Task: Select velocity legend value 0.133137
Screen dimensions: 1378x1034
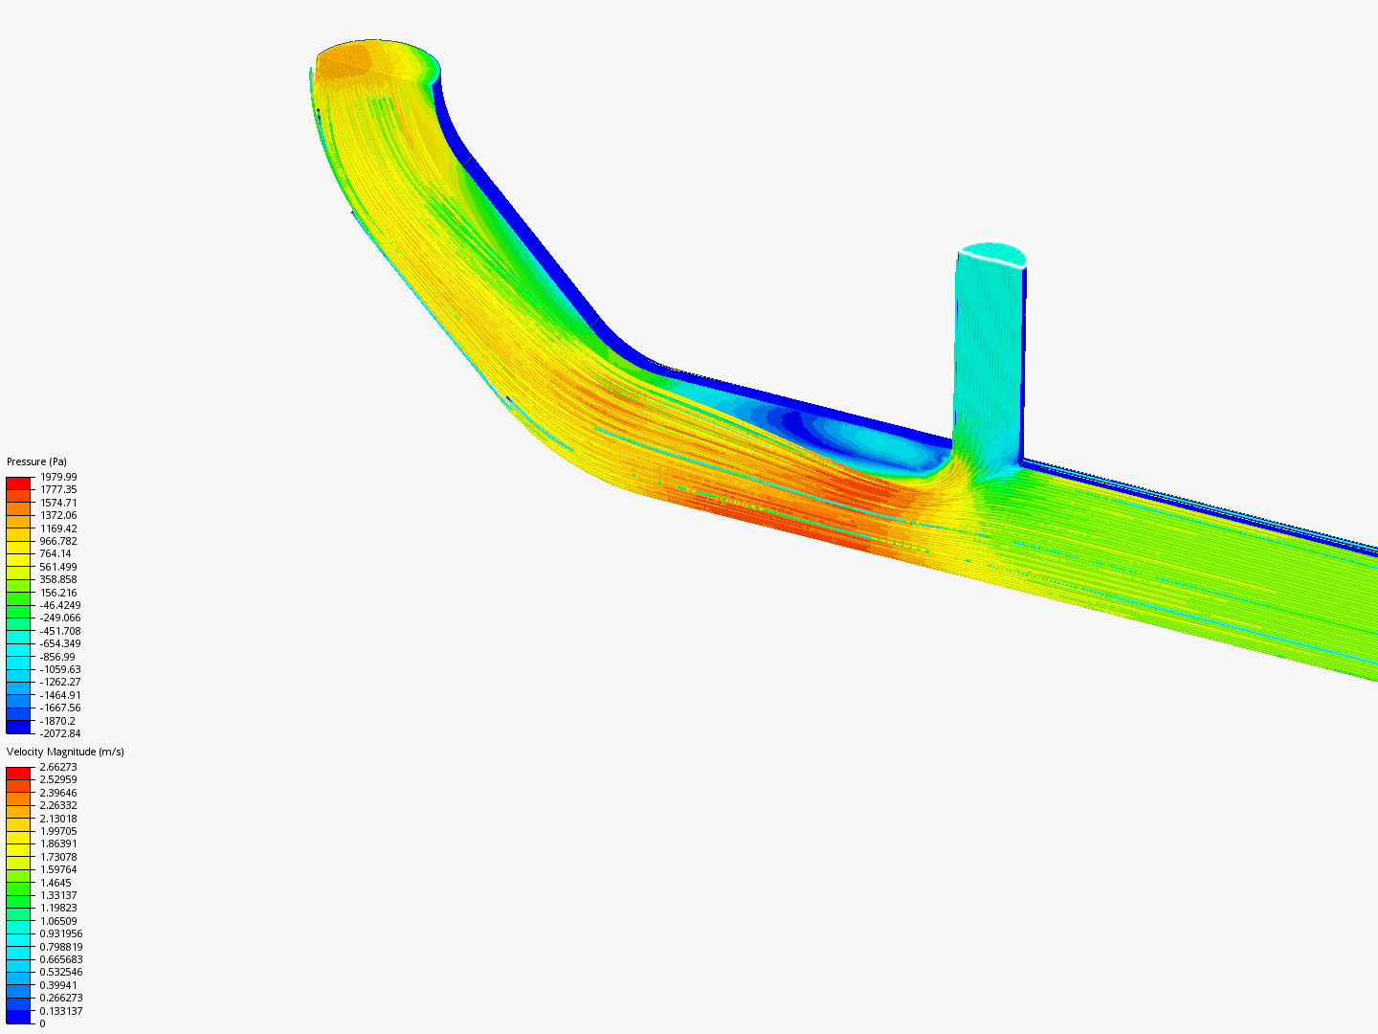Action: (61, 1011)
